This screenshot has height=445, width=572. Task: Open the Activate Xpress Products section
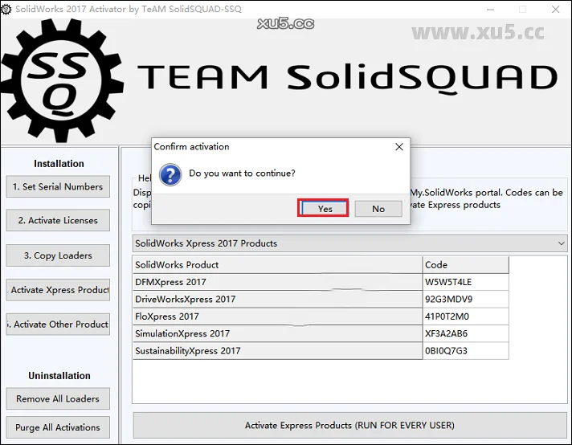[x=58, y=290]
